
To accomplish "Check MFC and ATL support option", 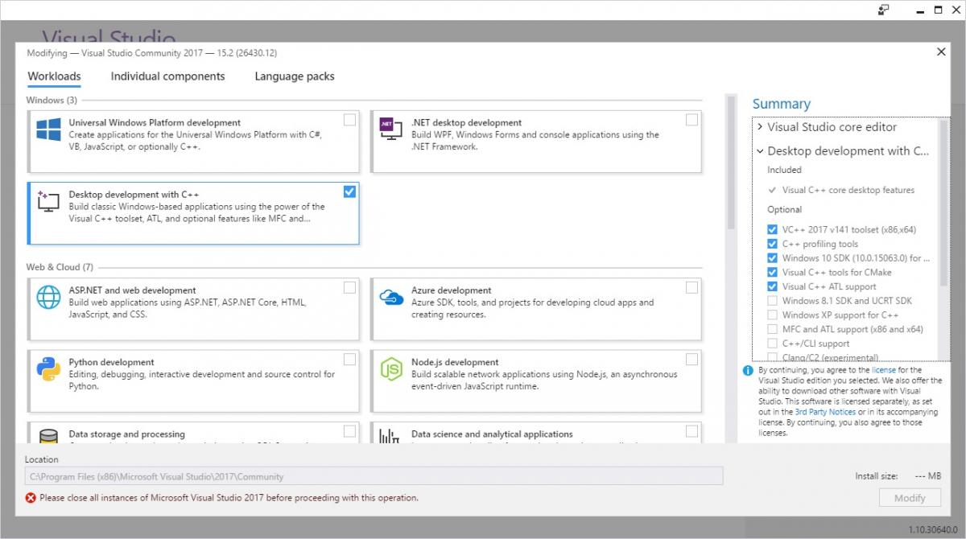I will (773, 330).
